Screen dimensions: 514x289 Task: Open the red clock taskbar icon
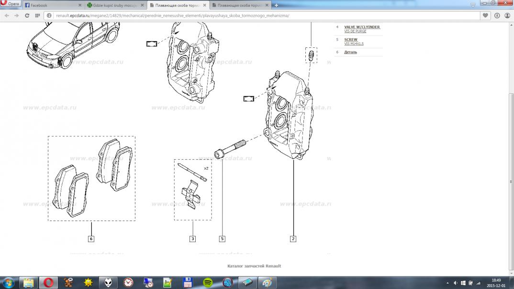click(x=128, y=282)
